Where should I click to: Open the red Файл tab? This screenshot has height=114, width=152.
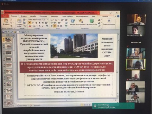(5, 16)
